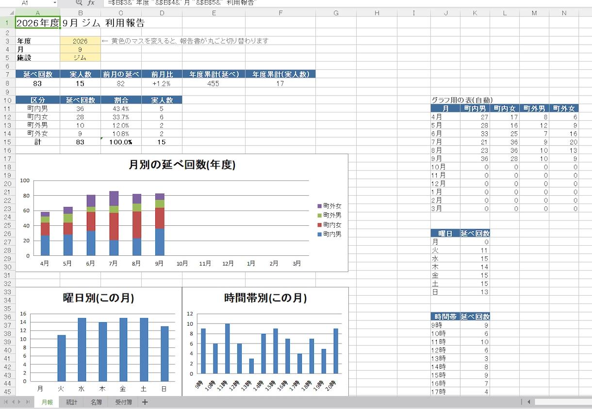The image size is (592, 409).
Task: Switch to the 名簿 sheet tab
Action: tap(96, 402)
